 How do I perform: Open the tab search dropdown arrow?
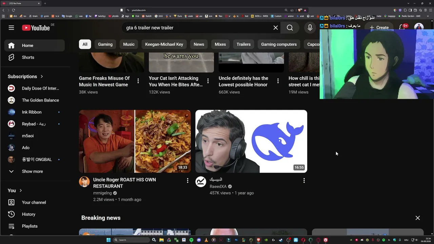click(408, 3)
